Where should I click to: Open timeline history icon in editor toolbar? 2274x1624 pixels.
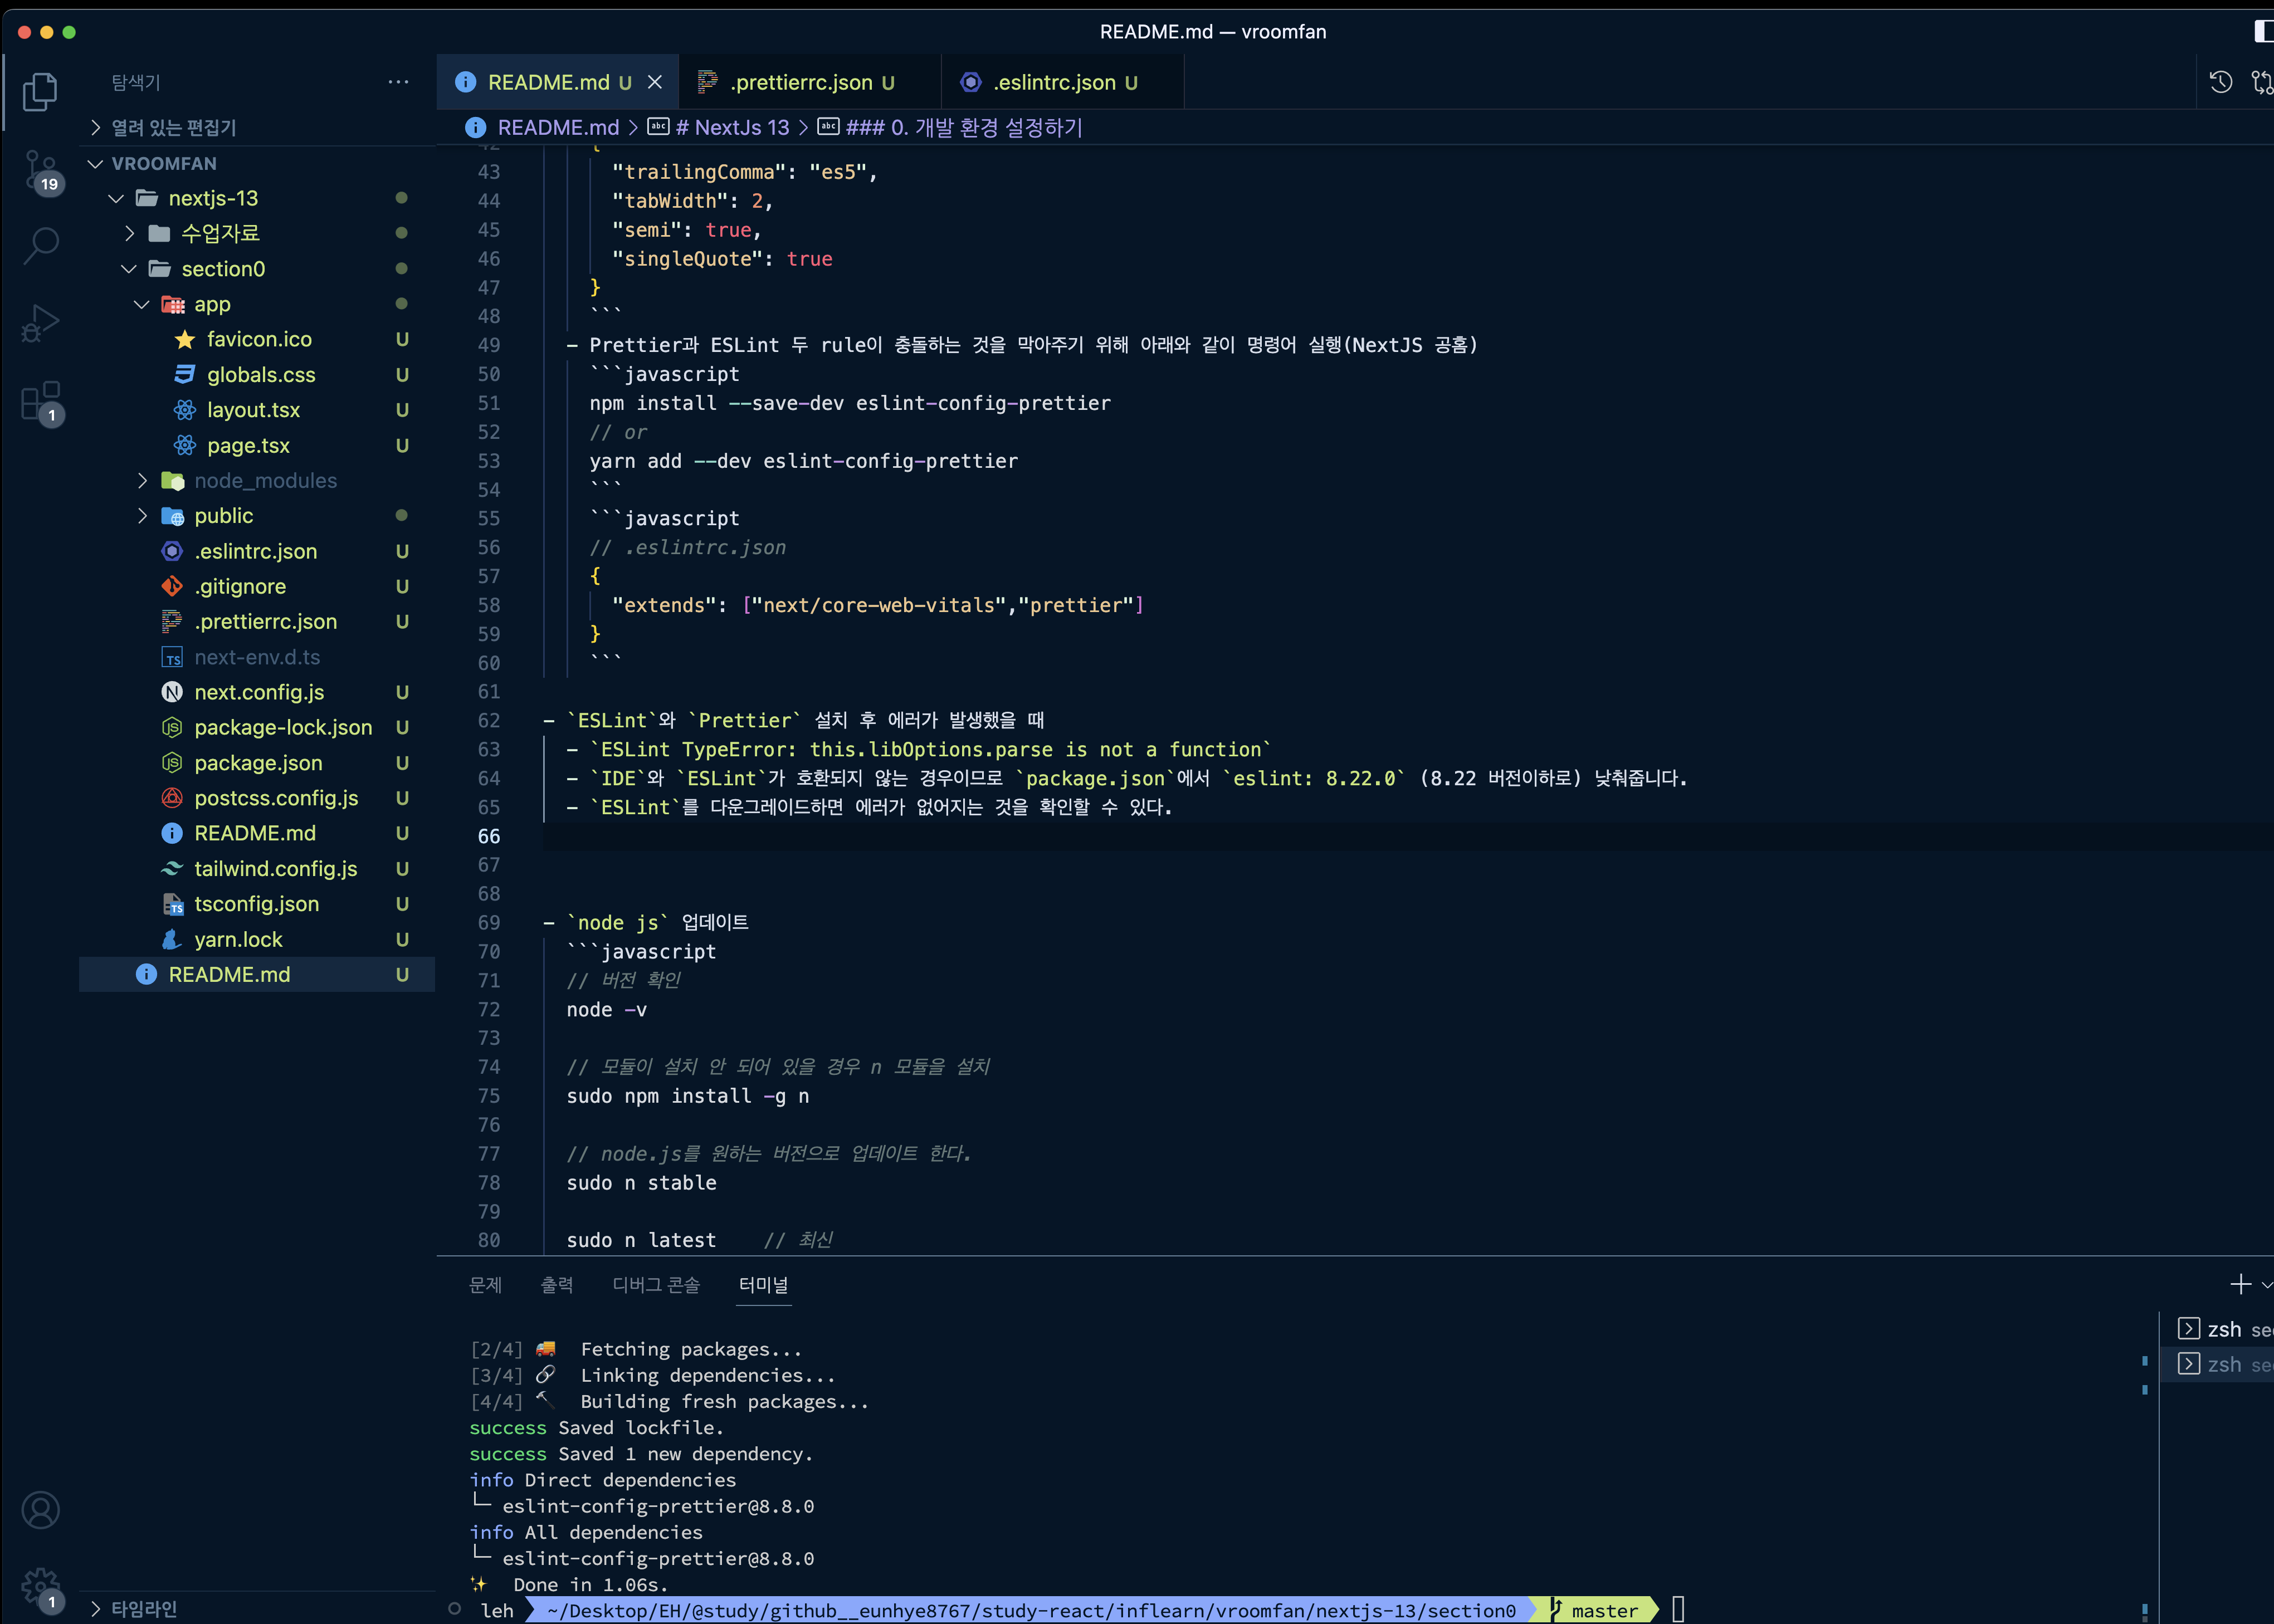click(2221, 82)
